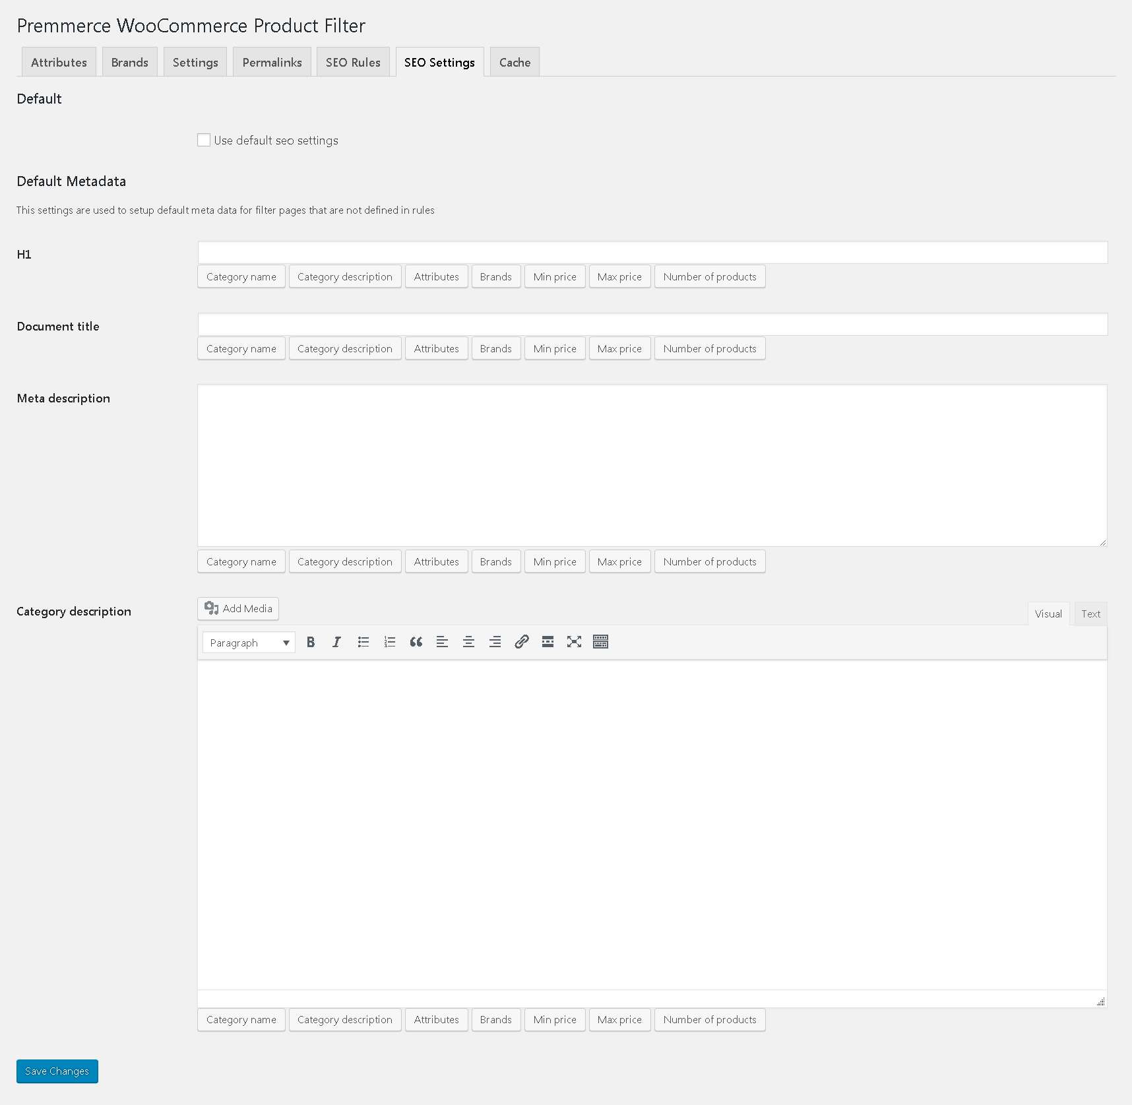This screenshot has height=1105, width=1132.
Task: Align text center in editor
Action: [468, 642]
